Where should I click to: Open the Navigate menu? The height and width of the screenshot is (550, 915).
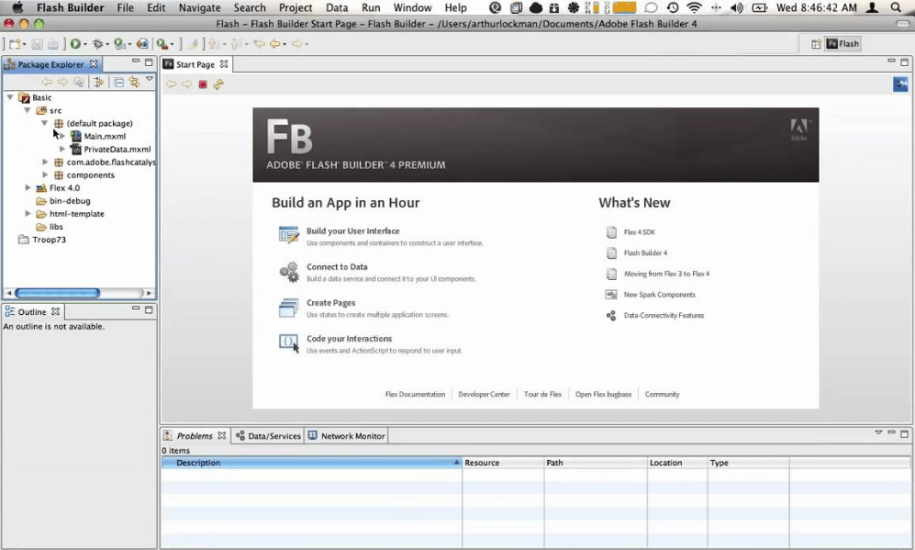[x=199, y=7]
